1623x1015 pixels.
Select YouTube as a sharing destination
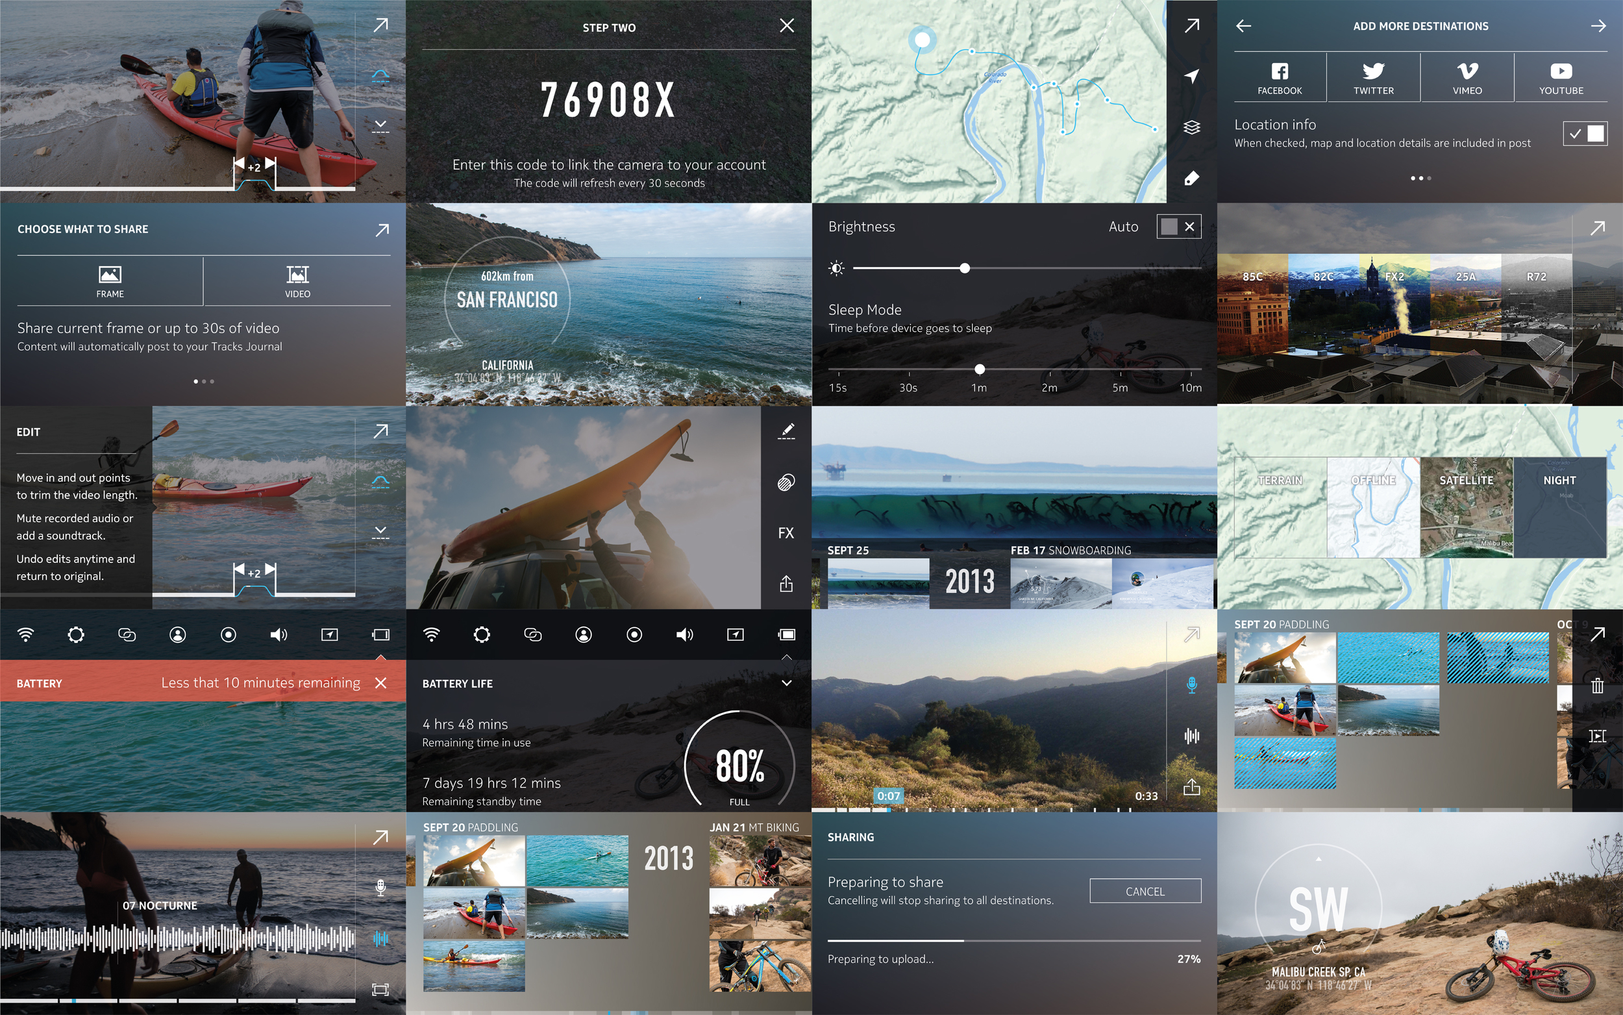(x=1561, y=78)
